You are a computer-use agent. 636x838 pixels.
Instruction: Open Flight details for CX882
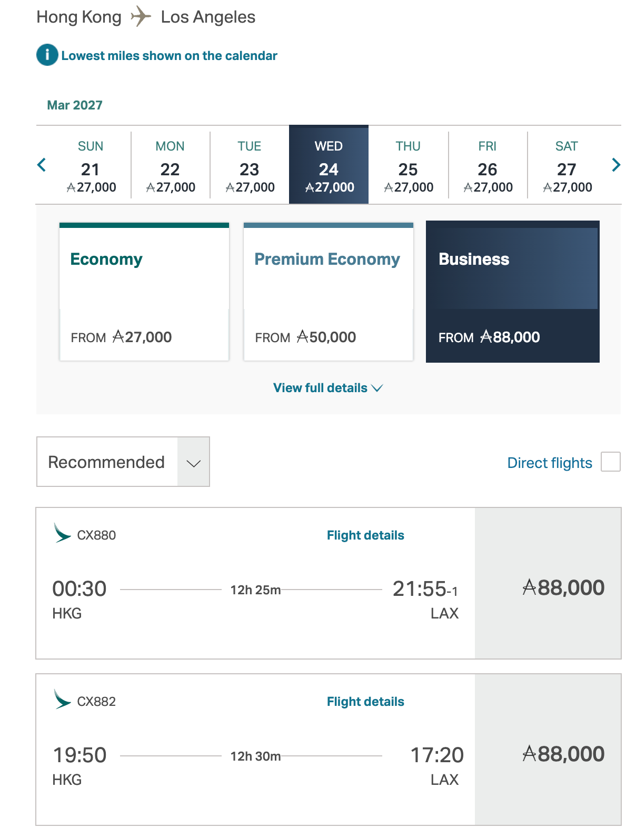click(x=365, y=702)
